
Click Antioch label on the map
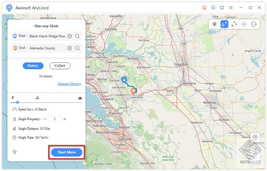(x=133, y=58)
